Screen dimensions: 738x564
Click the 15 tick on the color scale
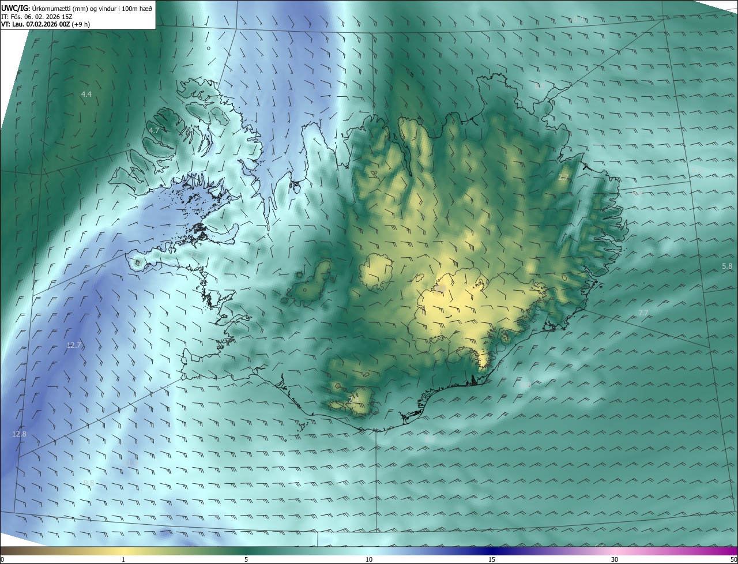tap(492, 559)
